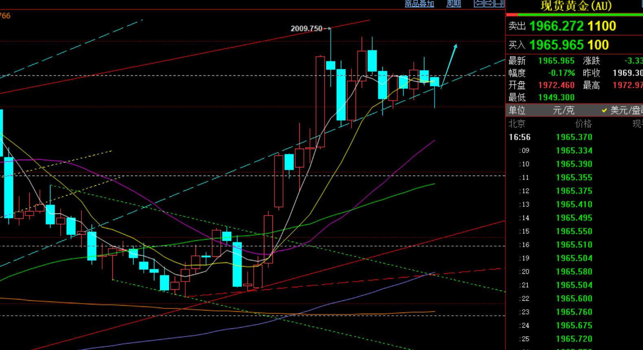Select the :10 tick price 1965.390
Screen dimensions: 643x350
pyautogui.click(x=574, y=164)
